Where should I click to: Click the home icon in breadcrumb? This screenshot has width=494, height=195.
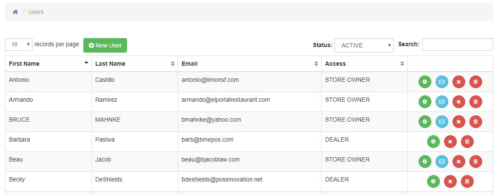15,12
